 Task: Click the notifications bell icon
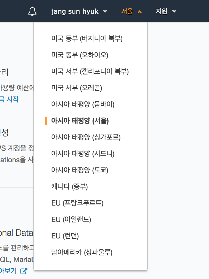click(32, 12)
